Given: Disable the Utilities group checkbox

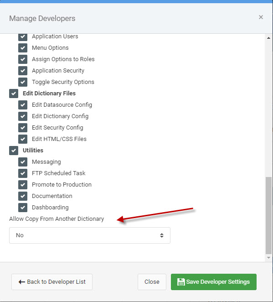Looking at the screenshot, I should click(14, 151).
